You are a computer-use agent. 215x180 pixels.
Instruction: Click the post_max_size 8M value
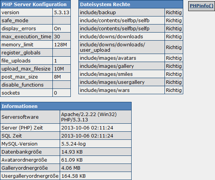pos(62,77)
